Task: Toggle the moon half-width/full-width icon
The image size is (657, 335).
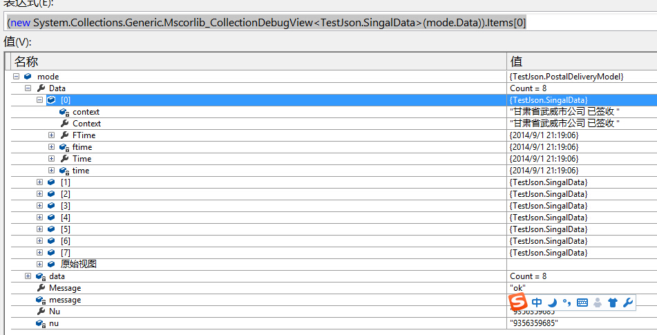Action: [x=552, y=303]
